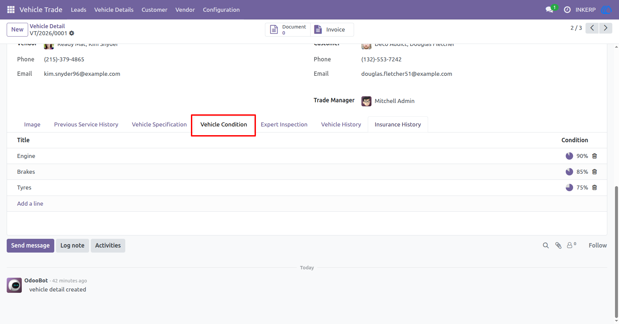Screen dimensions: 619x324
Task: Go to the previous record arrow
Action: click(x=592, y=28)
